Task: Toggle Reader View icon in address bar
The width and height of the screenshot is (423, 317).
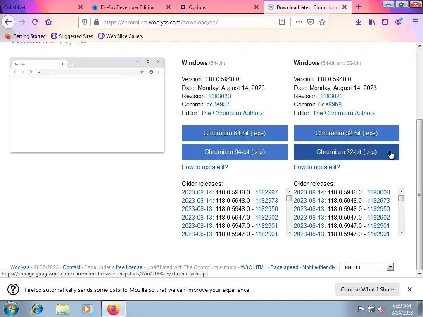Action: (x=282, y=22)
